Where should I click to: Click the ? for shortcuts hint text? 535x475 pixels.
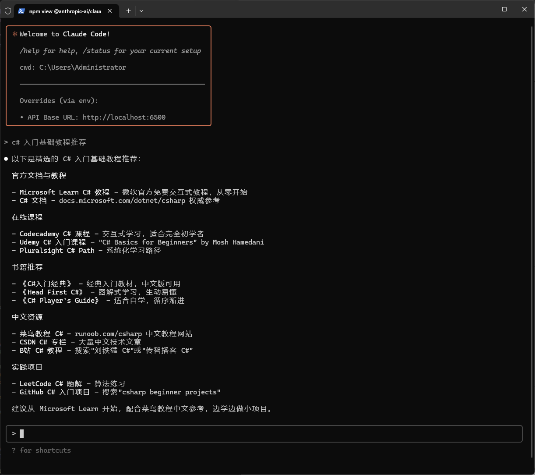coord(41,450)
